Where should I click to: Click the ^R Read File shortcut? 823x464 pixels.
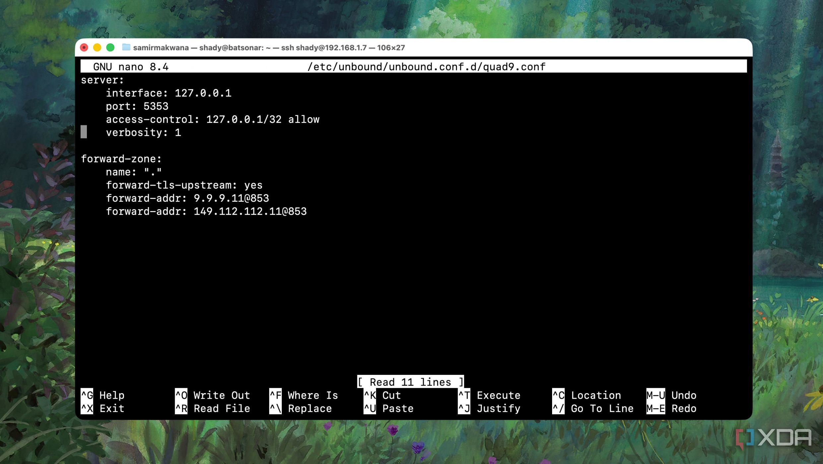point(213,408)
